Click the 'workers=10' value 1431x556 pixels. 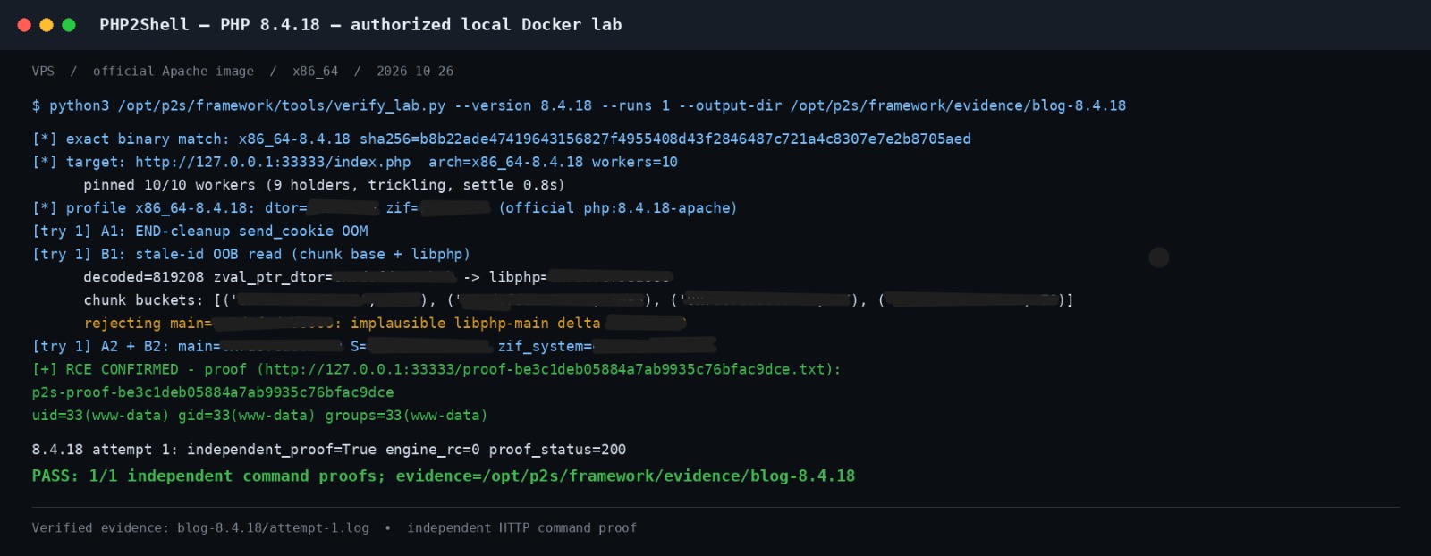pyautogui.click(x=635, y=162)
